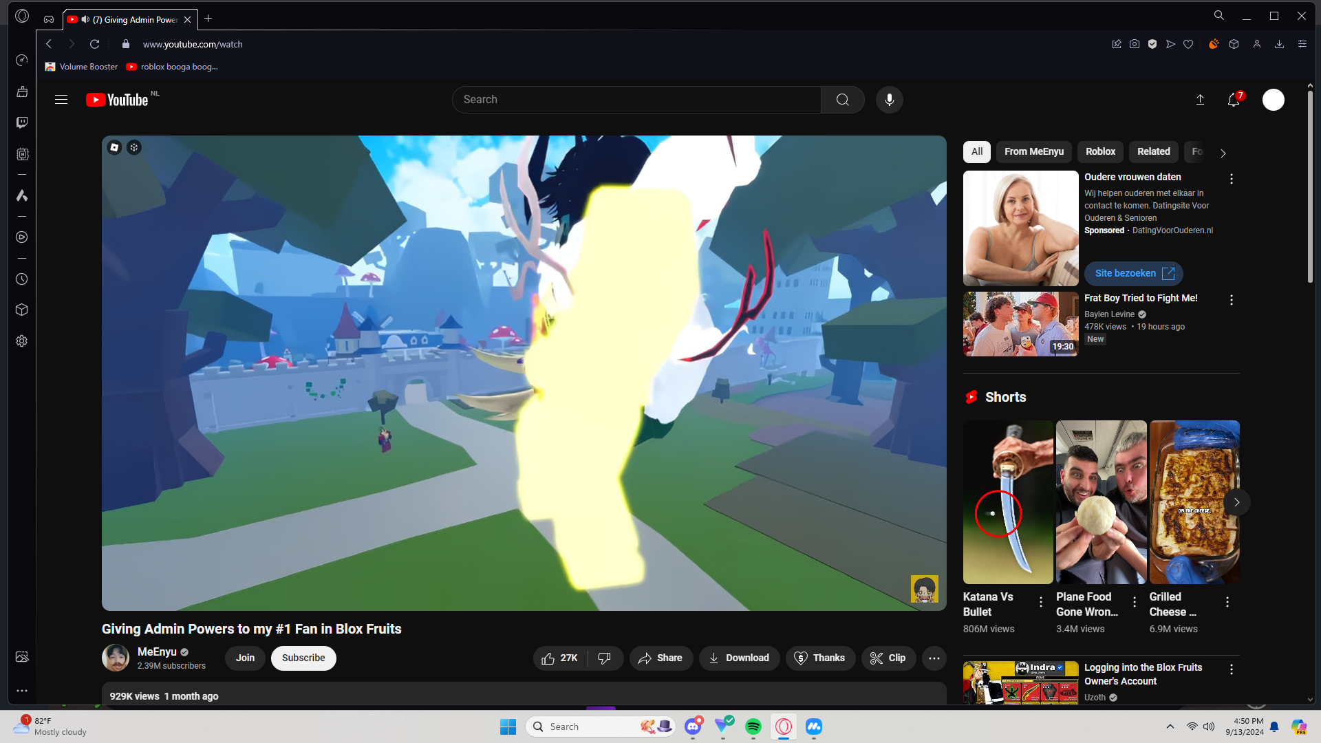Start voice search with the microphone icon
The width and height of the screenshot is (1321, 743).
click(x=890, y=100)
